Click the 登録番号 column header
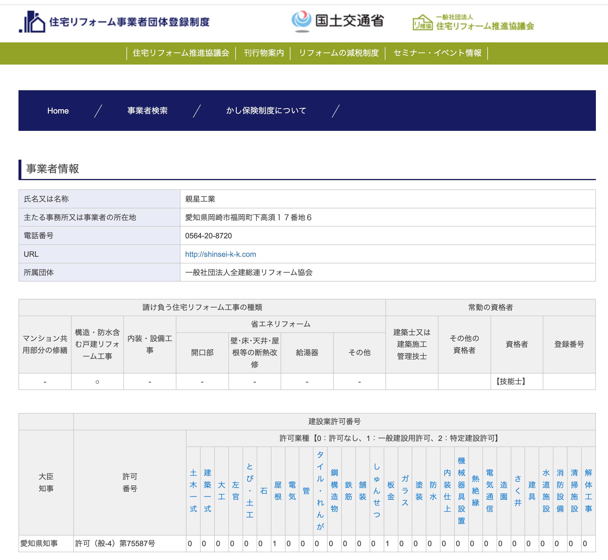Image resolution: width=608 pixels, height=560 pixels. click(x=569, y=344)
